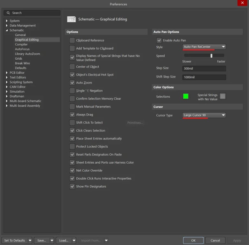
Task: Close the Preferences dialog with the red X
Action: coord(242,3)
